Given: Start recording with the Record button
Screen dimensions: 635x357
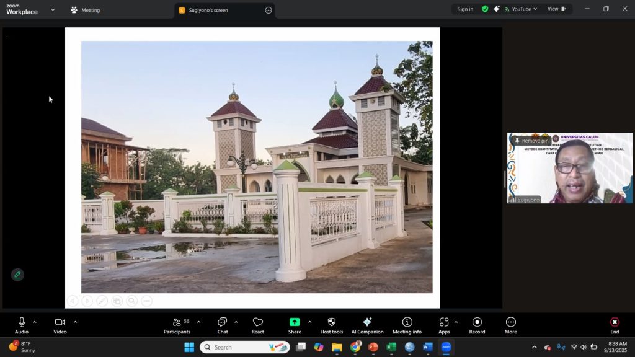Looking at the screenshot, I should point(477,325).
